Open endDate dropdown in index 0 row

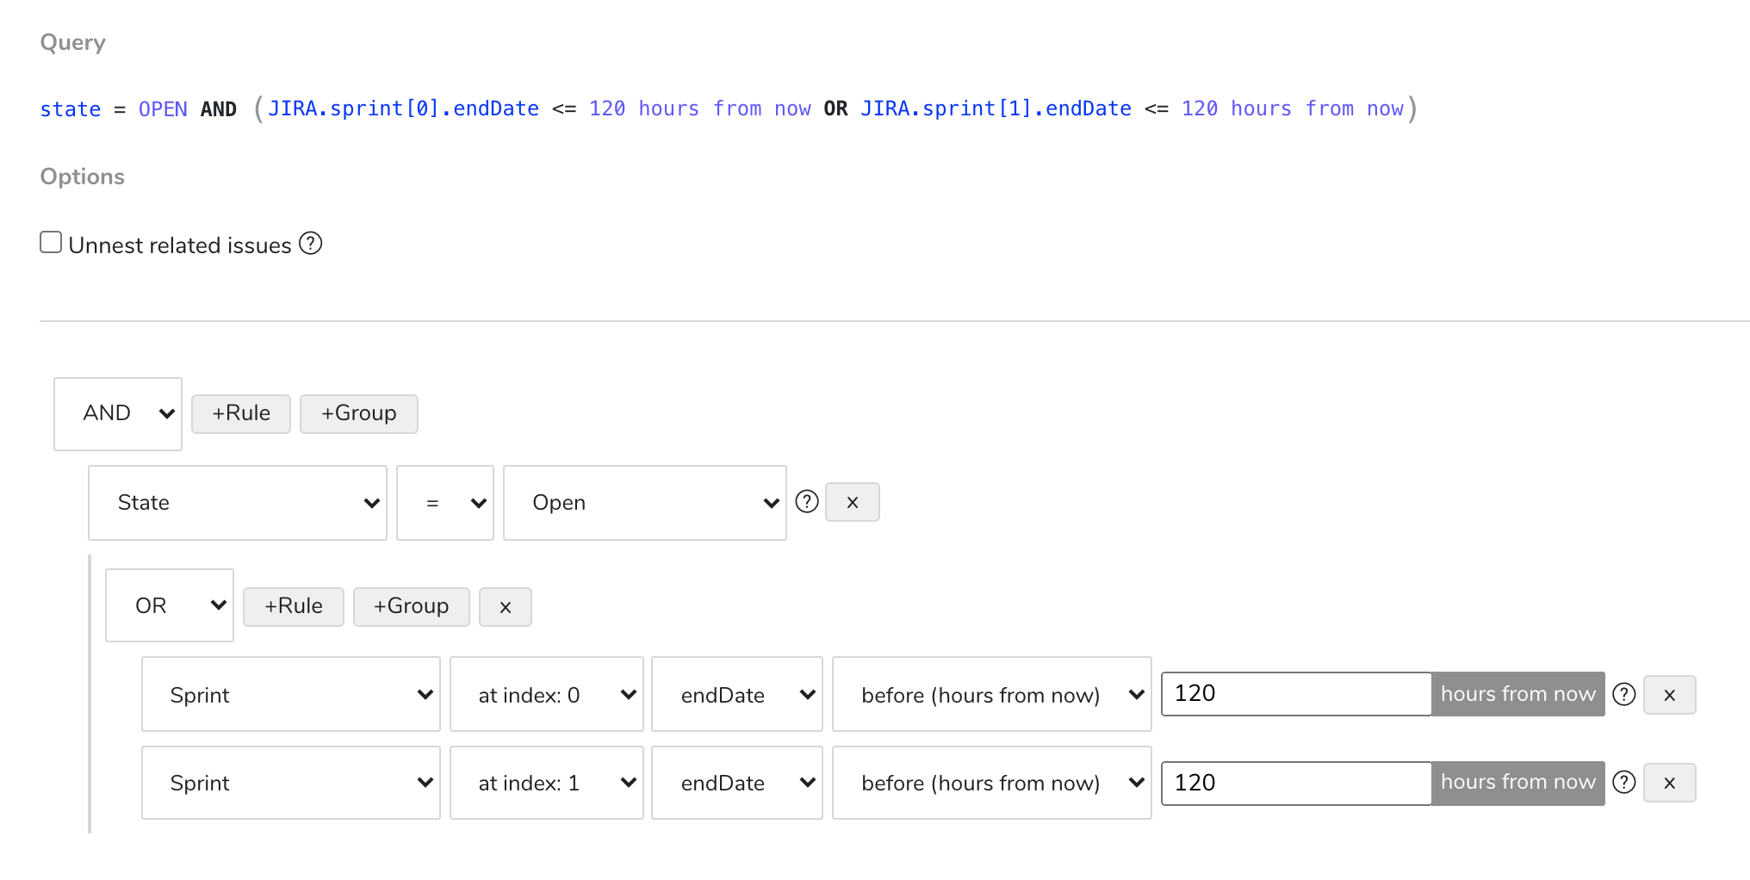coord(737,694)
